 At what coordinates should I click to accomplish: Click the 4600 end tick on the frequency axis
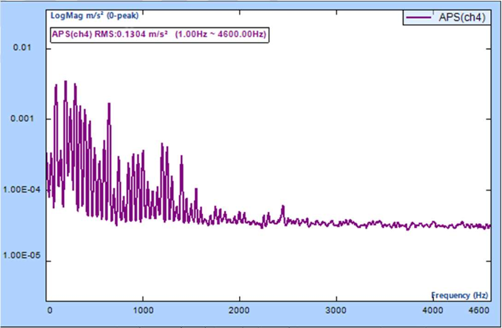click(479, 310)
